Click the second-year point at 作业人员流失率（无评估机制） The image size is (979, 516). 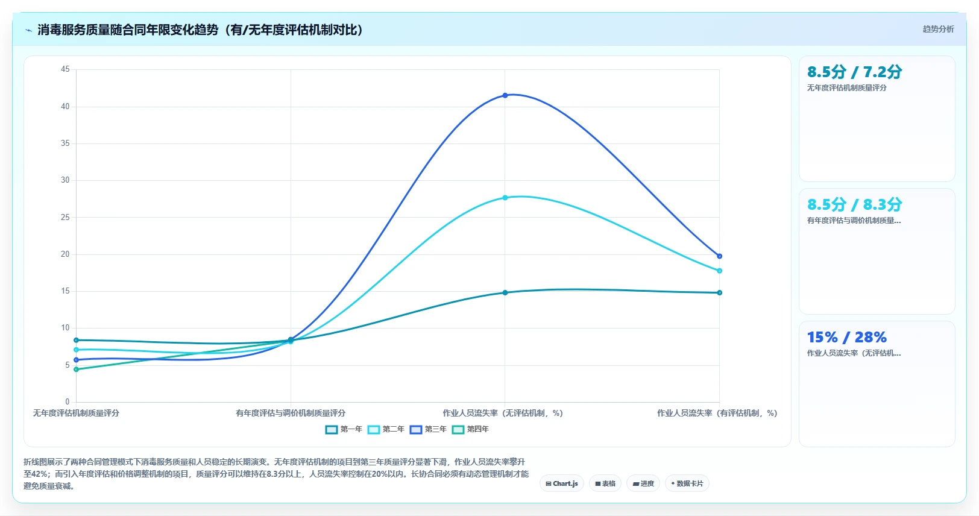(x=505, y=198)
